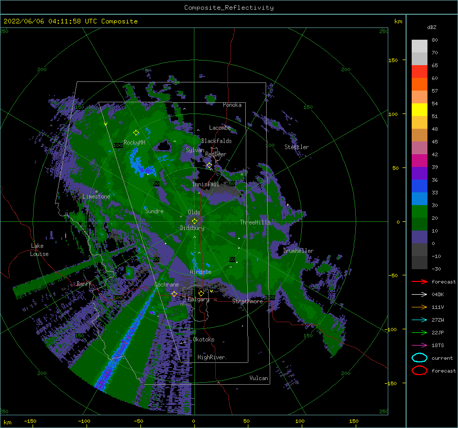The image size is (458, 428).
Task: Click the ThreeHills town label
Action: coord(255,222)
